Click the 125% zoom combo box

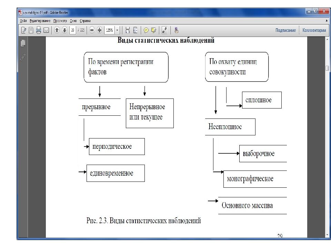[110, 30]
